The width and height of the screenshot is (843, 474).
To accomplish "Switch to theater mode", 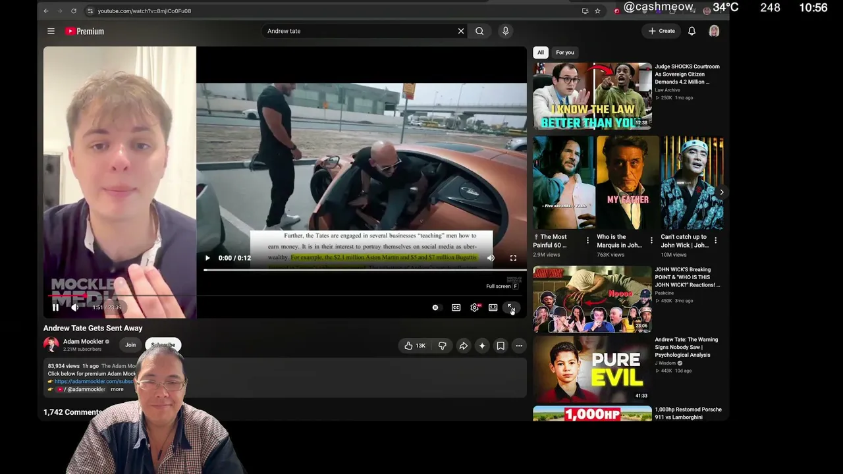I will coord(493,307).
